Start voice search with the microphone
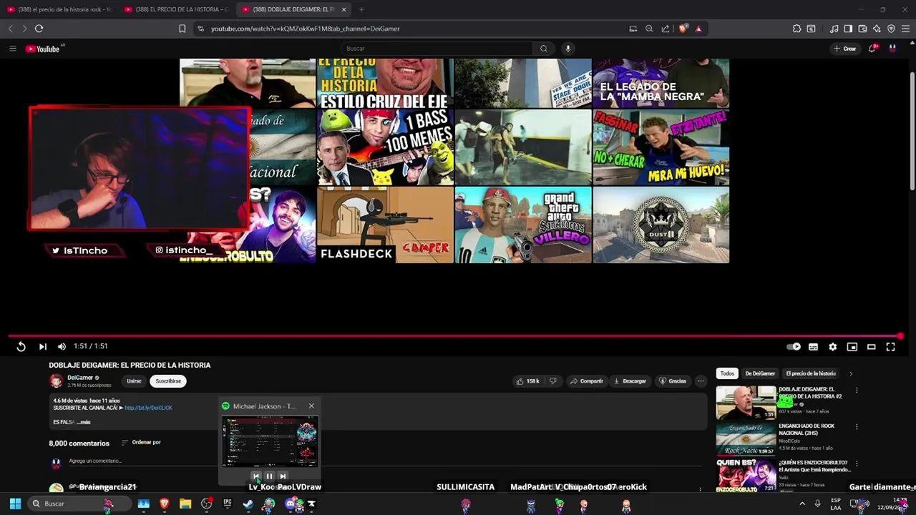916x515 pixels. coord(568,49)
